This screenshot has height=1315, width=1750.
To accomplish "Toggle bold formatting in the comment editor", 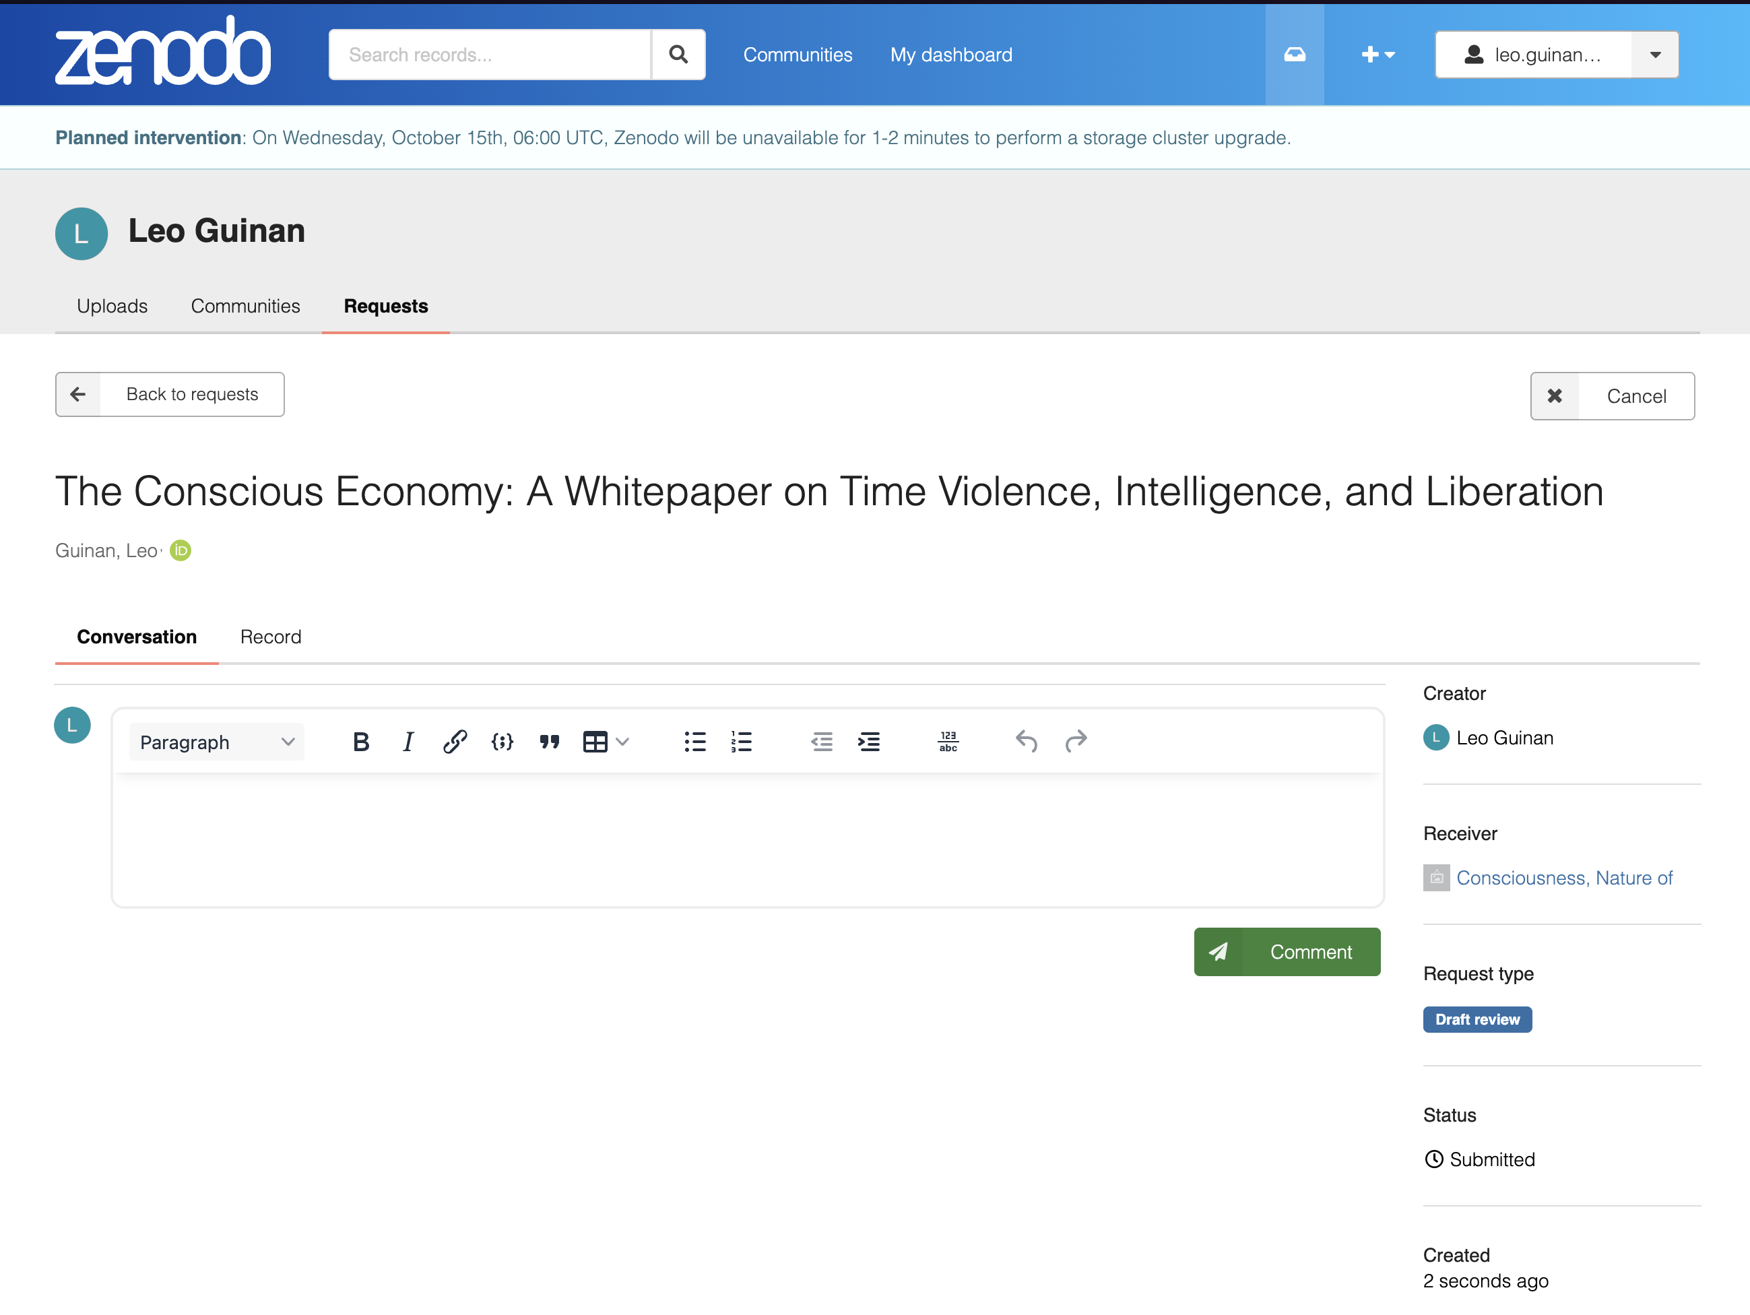I will coord(361,741).
